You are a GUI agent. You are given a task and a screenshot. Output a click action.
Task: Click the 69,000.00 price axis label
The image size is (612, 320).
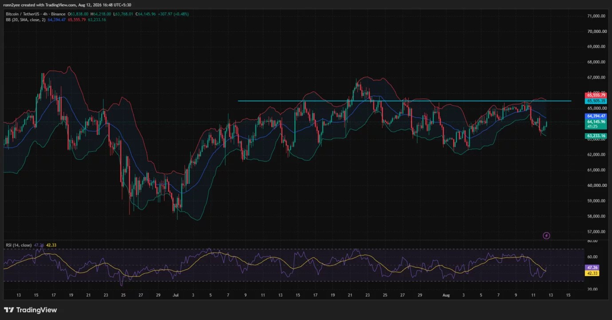click(x=596, y=47)
